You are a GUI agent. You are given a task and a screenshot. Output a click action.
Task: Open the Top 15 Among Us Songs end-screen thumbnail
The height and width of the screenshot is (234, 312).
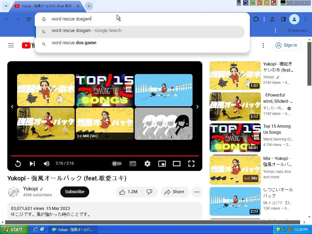coord(105,90)
